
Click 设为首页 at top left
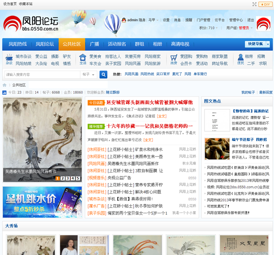[x=10, y=4]
